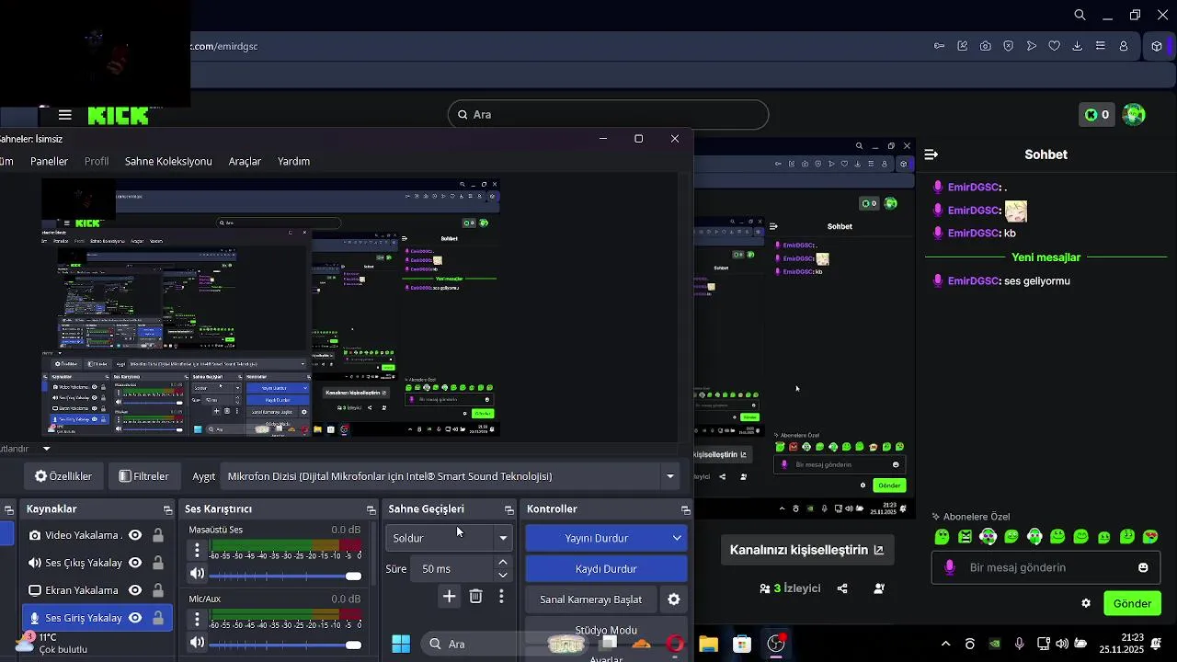
Task: Hide the Video Yakalama source
Action: click(x=135, y=535)
